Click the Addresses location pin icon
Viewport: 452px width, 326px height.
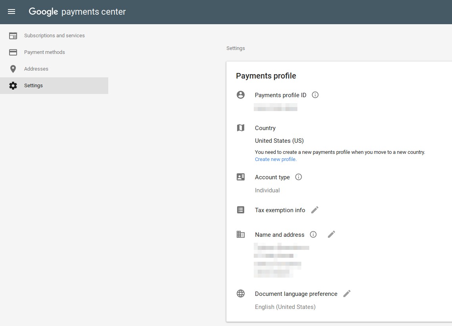[x=13, y=69]
